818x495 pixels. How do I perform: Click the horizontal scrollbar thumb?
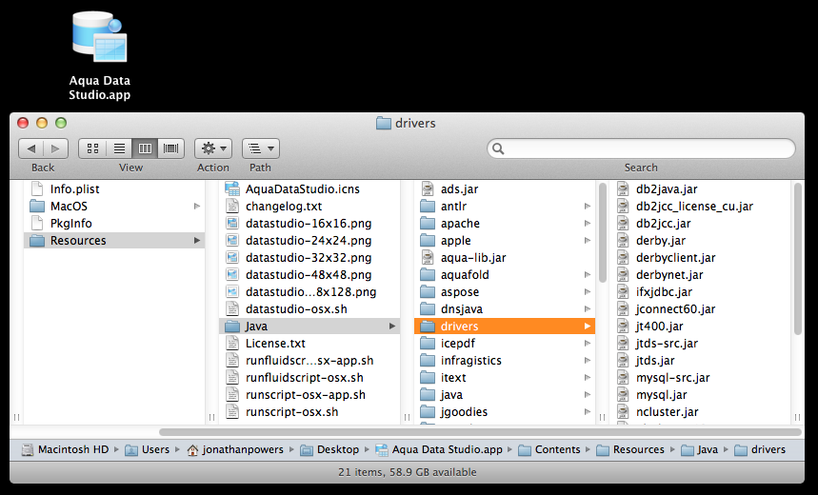(x=480, y=432)
